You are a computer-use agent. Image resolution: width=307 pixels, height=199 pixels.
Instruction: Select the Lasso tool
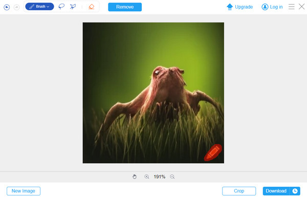pos(61,7)
